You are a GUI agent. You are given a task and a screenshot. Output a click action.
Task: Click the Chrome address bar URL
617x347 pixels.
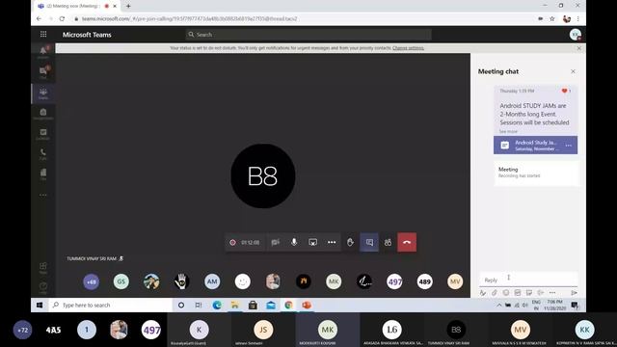(190, 18)
